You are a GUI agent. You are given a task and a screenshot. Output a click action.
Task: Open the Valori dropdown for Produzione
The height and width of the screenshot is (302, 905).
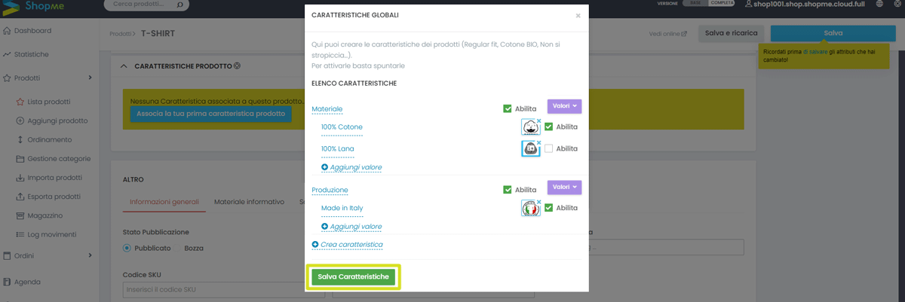point(564,187)
